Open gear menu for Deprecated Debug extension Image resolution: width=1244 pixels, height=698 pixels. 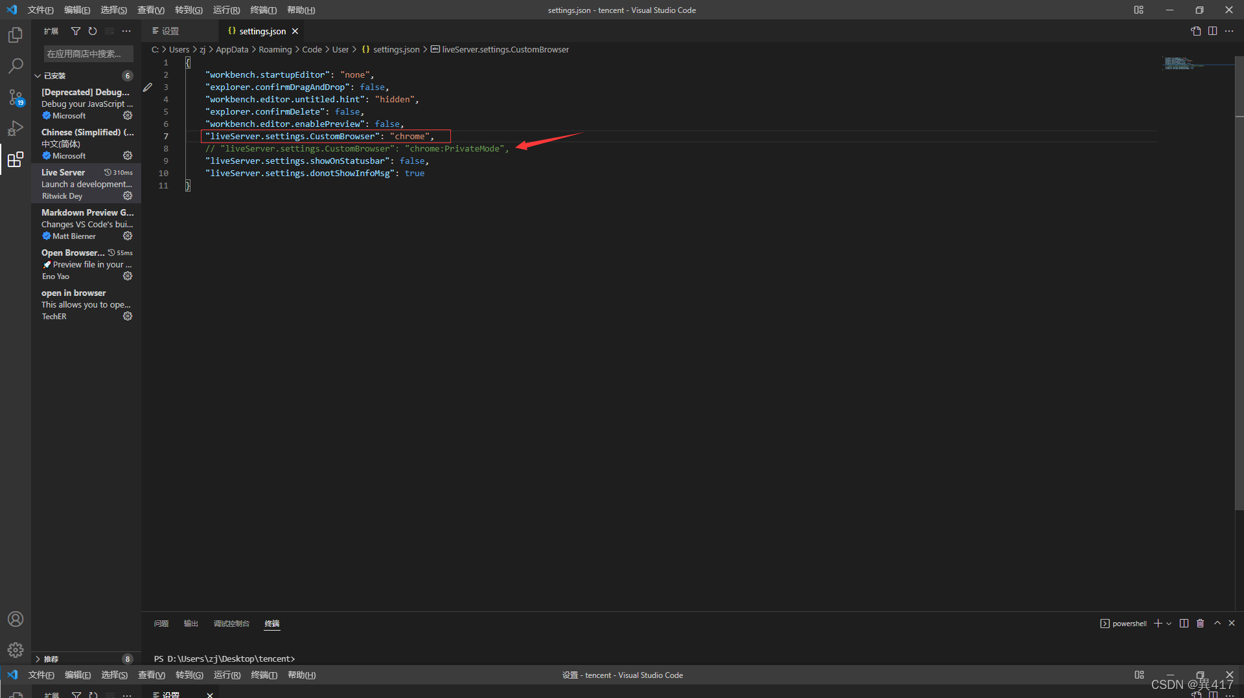pyautogui.click(x=128, y=115)
